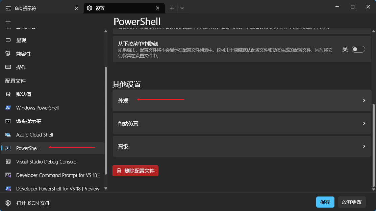The image size is (376, 211).
Task: Click the red 删除配置文件 button
Action: click(135, 171)
